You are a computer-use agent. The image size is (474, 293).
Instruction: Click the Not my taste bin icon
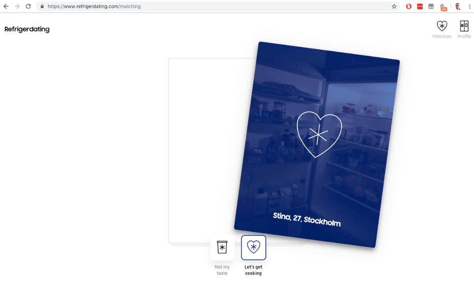[x=222, y=248]
